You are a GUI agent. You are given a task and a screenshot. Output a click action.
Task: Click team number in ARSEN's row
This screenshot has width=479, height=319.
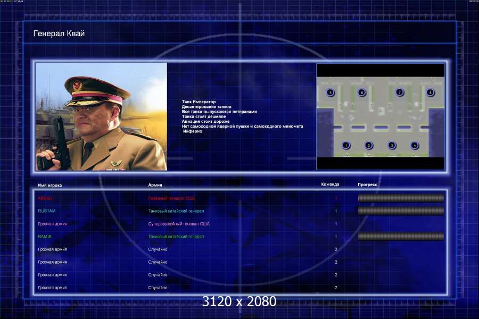[336, 198]
